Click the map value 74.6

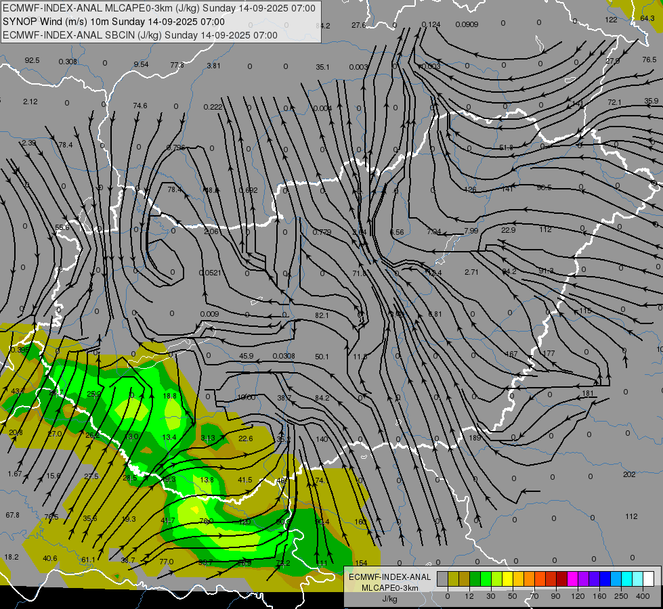[x=140, y=106]
